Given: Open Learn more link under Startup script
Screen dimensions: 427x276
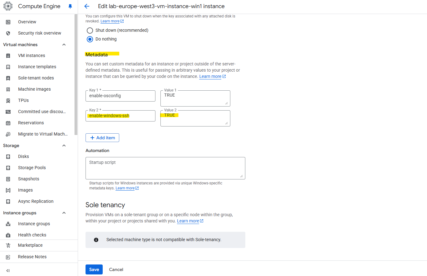Looking at the screenshot, I should click(x=127, y=188).
